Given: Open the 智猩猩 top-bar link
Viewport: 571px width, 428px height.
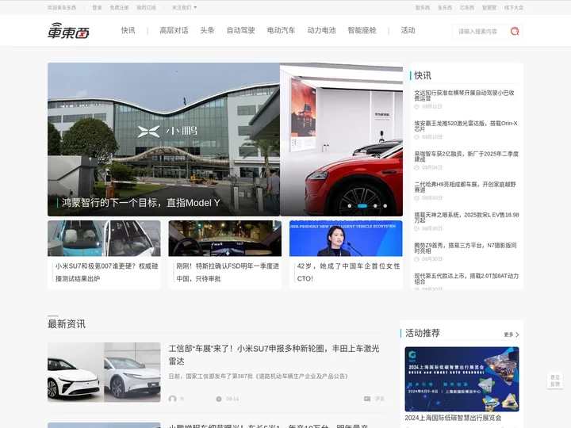Looking at the screenshot, I should (489, 7).
